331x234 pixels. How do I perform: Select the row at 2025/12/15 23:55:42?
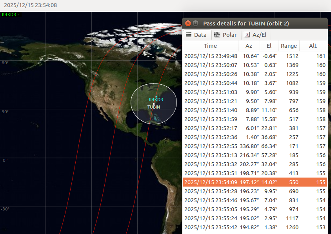[x=255, y=227]
